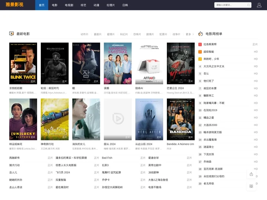This screenshot has width=267, height=200.
Task: Click the 雅景影视 site logo
Action: [14, 4]
